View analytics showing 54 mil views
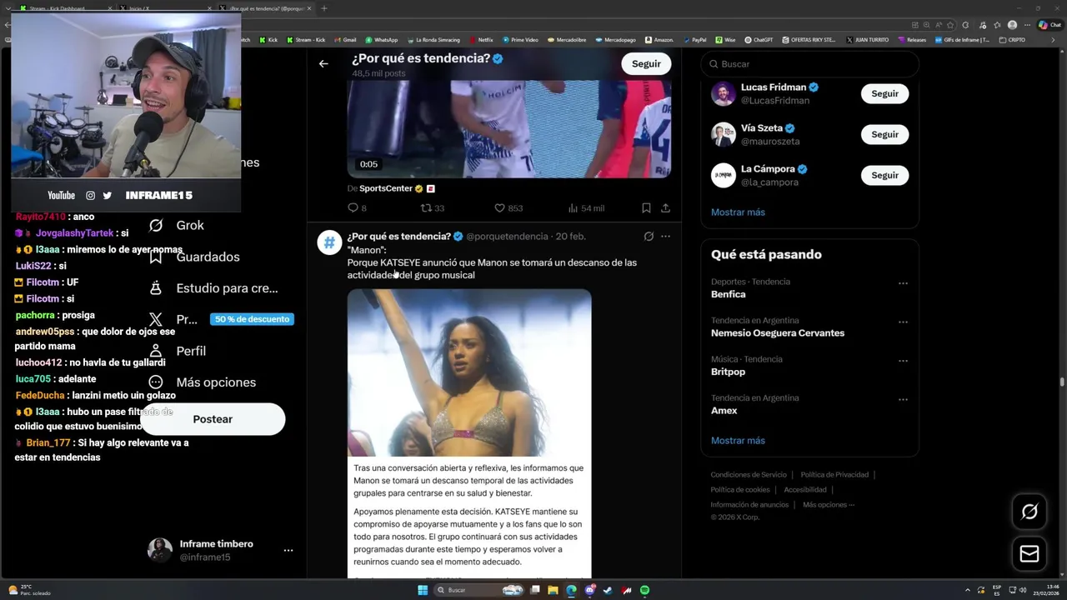 tap(586, 208)
